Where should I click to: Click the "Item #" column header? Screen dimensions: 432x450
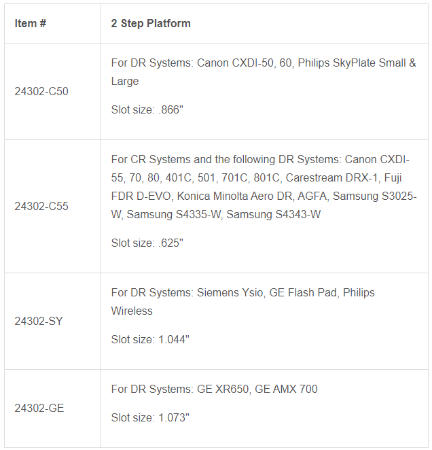31,24
